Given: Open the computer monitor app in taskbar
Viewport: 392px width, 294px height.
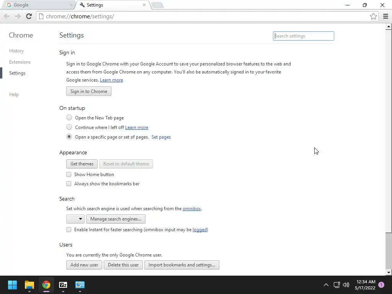Looking at the screenshot, I should coord(80,285).
